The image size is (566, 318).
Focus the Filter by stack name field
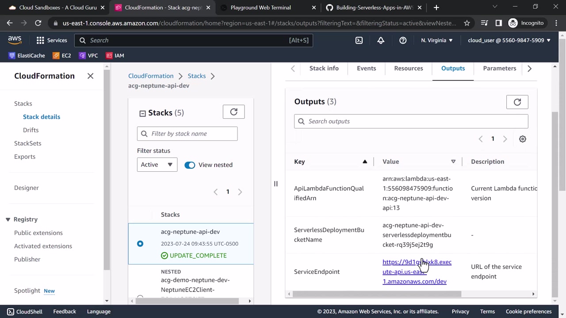tap(187, 134)
